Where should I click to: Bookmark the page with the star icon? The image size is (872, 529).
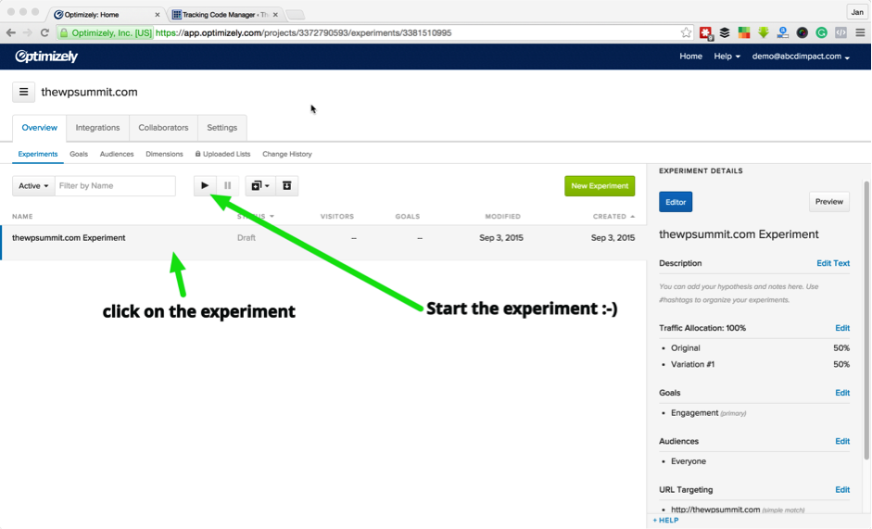(x=687, y=32)
